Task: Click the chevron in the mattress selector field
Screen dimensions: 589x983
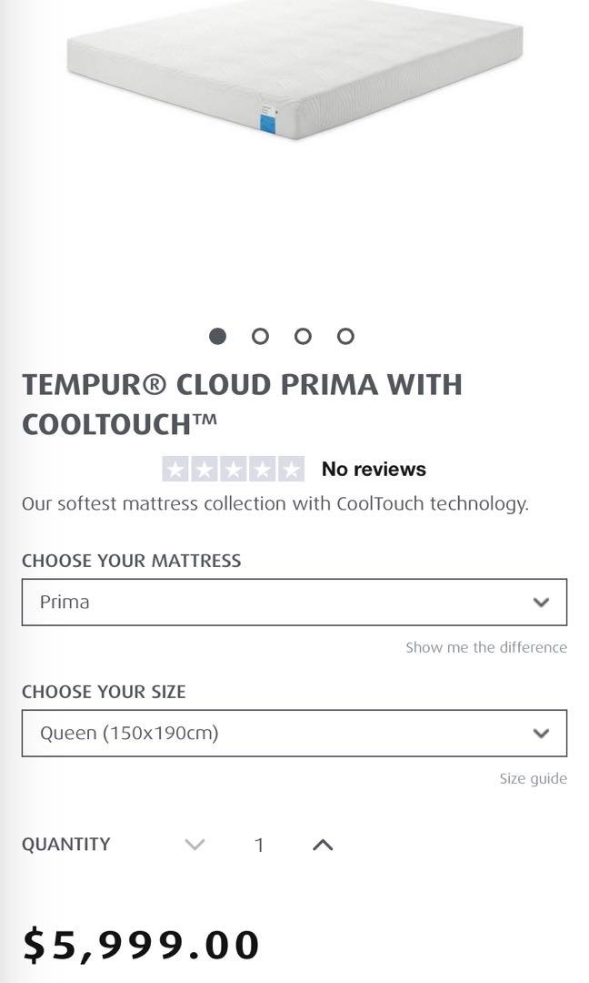Action: [x=541, y=602]
